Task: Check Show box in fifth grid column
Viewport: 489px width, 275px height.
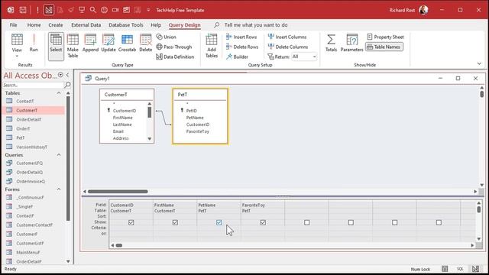Action: point(307,222)
